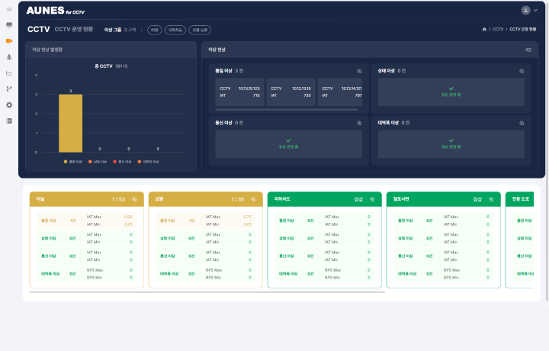This screenshot has height=351, width=549.
Task: Click the yellow bar in anomaly chart
Action: 70,124
